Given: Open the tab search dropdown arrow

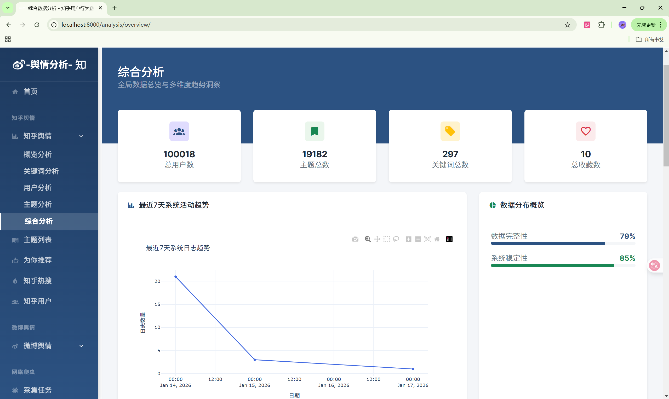Looking at the screenshot, I should 8,8.
